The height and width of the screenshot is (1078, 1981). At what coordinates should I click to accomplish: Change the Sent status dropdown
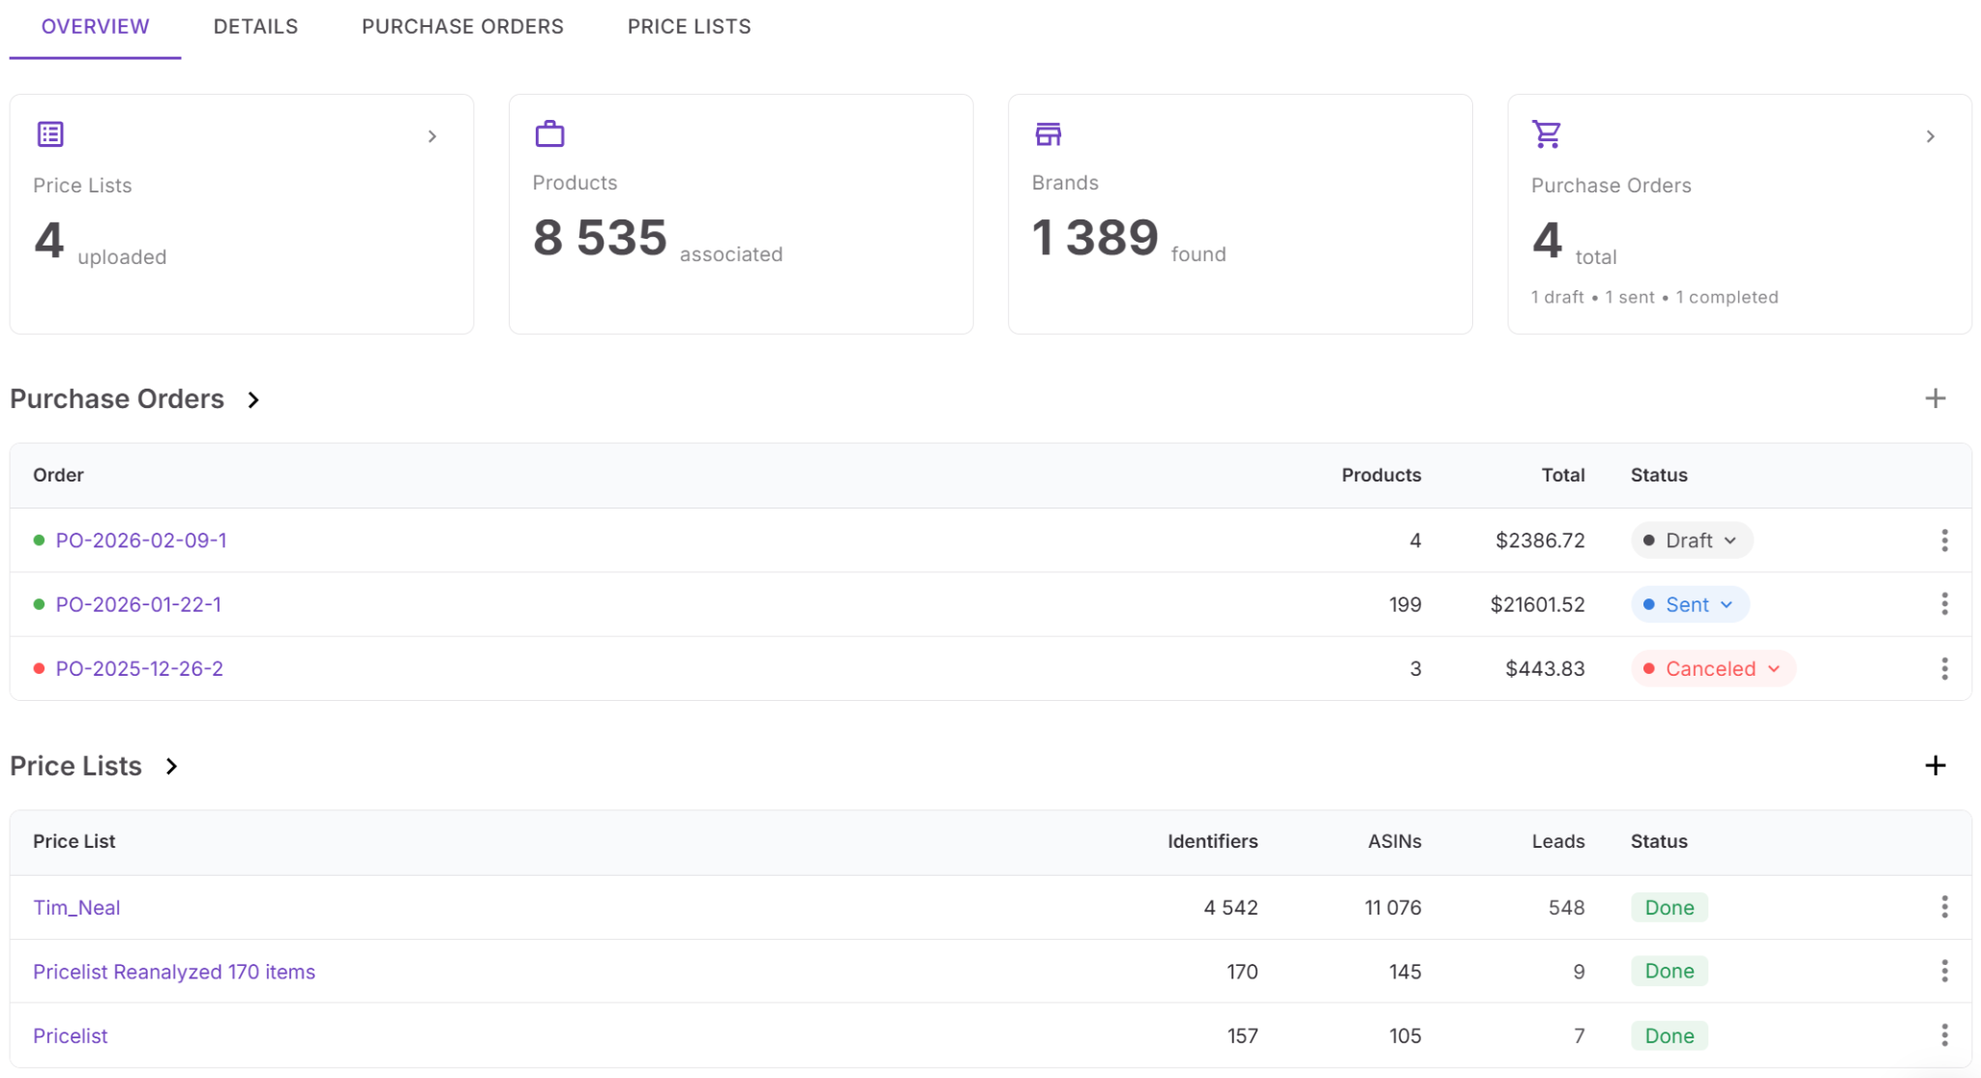(1690, 605)
